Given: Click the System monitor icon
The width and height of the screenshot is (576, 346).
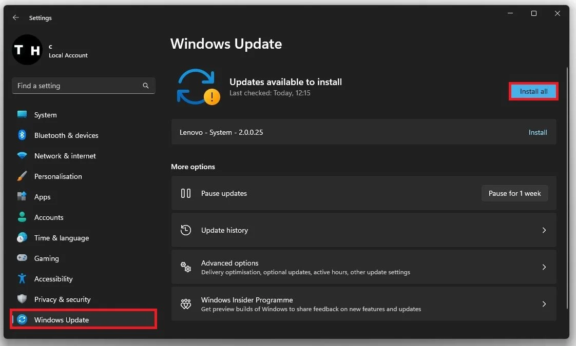Looking at the screenshot, I should coord(22,114).
